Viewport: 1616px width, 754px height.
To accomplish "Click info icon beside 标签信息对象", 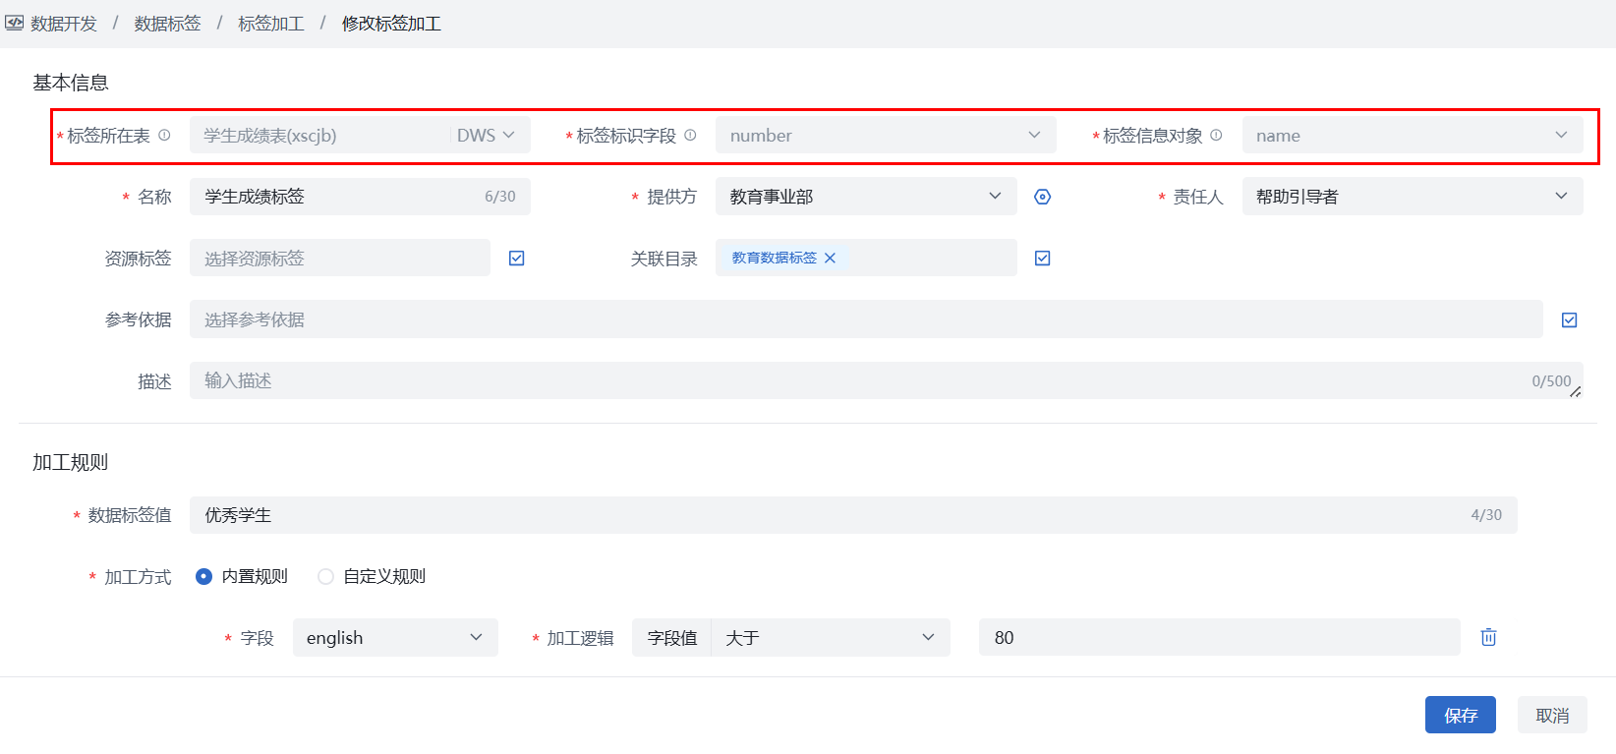I will pyautogui.click(x=1216, y=136).
